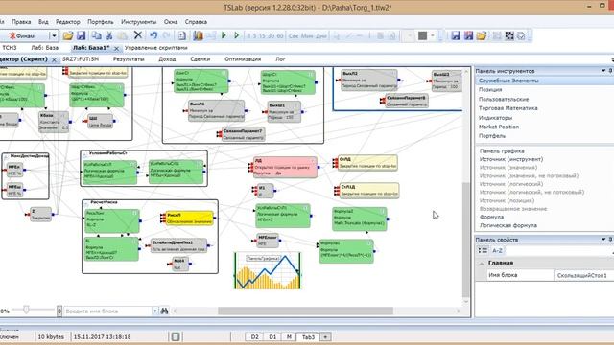Open Панель свойств panel options arrow
This screenshot has width=614, height=345.
(603, 239)
